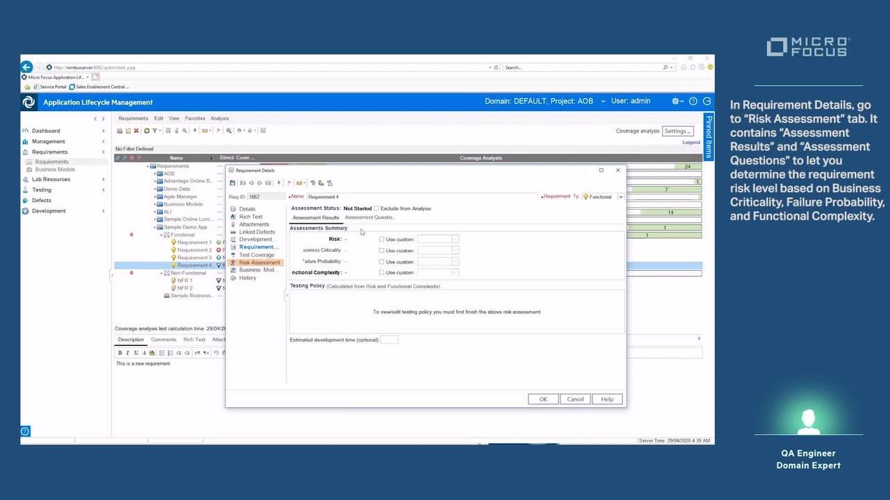Select Requirement 1 in the tree
This screenshot has height=500, width=890.
click(x=194, y=242)
